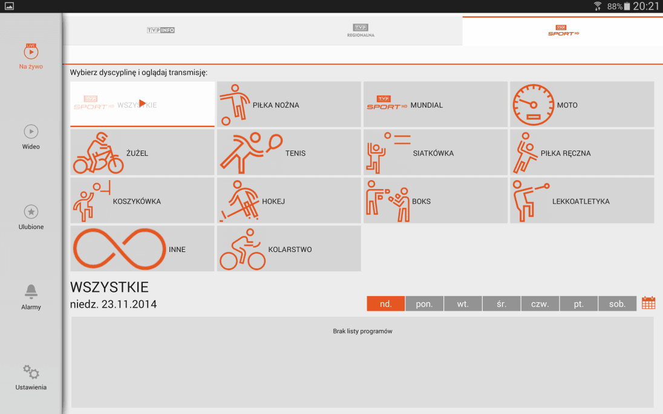The height and width of the screenshot is (414, 663).
Task: Open the calendar date picker icon
Action: [648, 303]
